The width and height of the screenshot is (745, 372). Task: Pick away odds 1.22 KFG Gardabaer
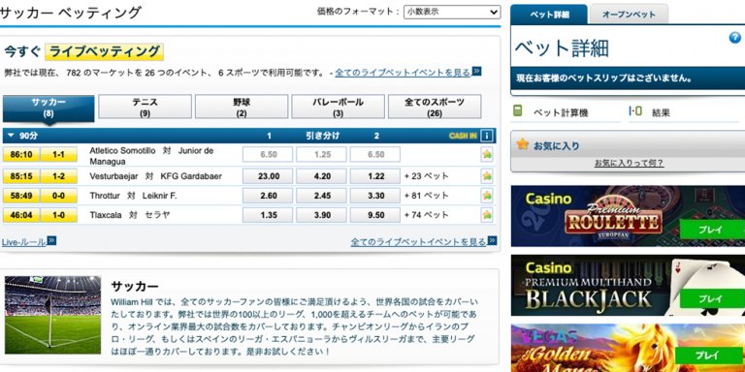[x=374, y=176]
